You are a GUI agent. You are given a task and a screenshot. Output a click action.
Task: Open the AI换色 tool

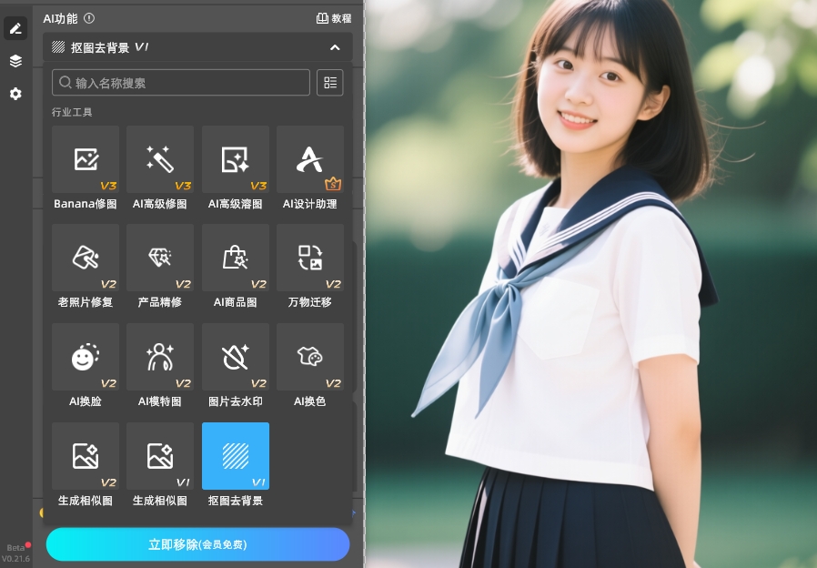click(309, 356)
